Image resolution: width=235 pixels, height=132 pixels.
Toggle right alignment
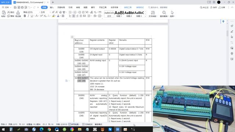77,16
